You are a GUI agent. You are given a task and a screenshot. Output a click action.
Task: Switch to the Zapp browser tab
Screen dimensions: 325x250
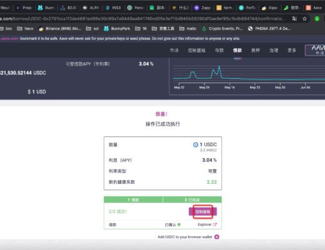pos(202,7)
